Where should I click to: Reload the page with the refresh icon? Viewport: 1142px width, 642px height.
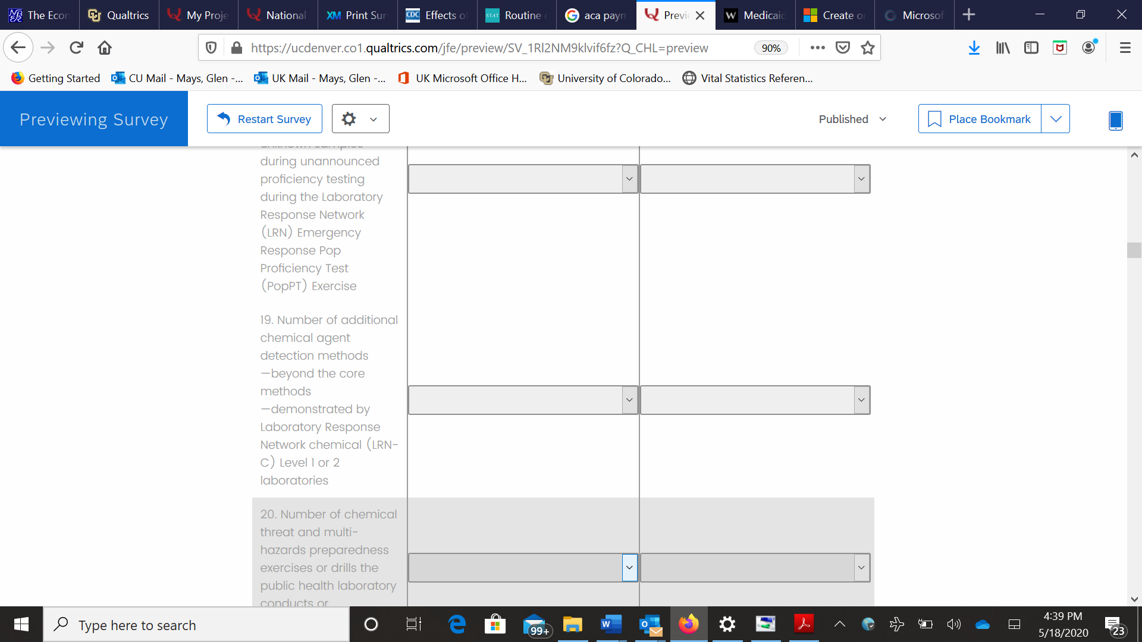pos(76,48)
